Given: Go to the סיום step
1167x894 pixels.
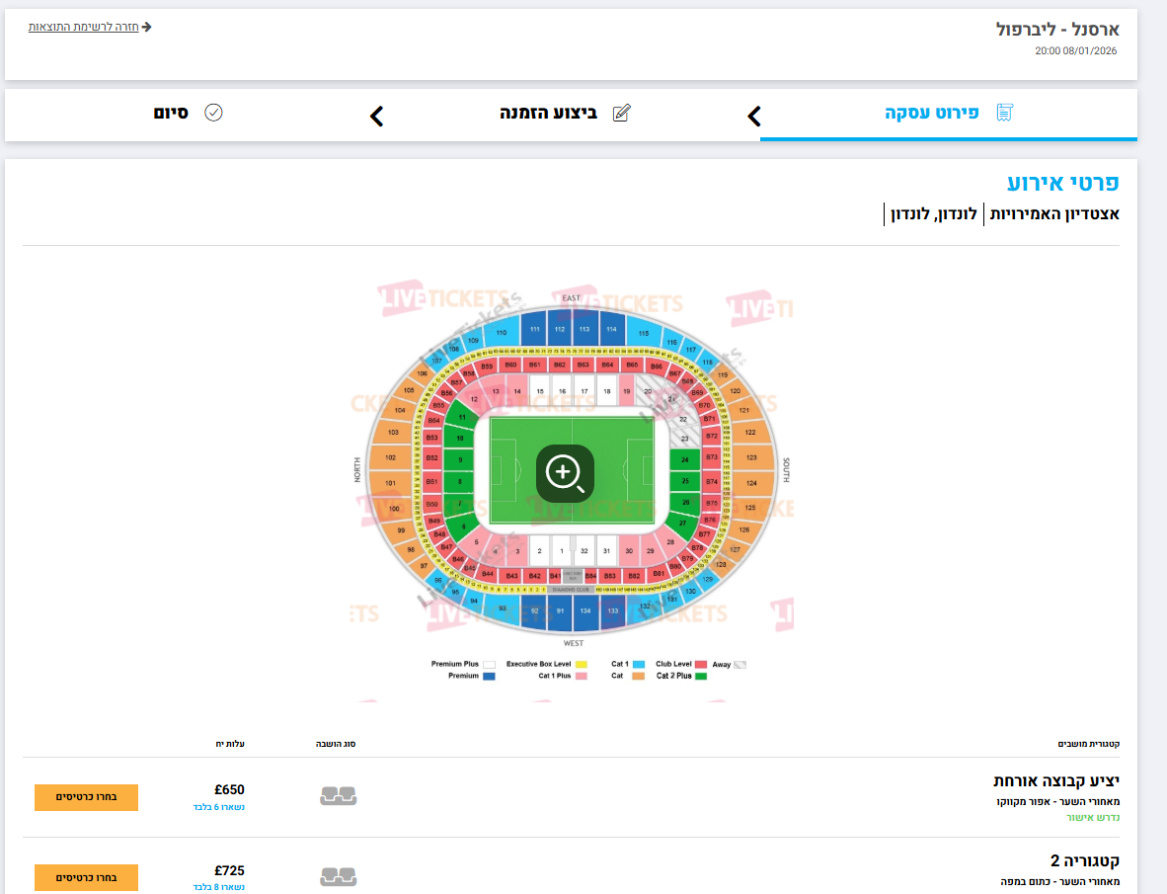Looking at the screenshot, I should 171,114.
